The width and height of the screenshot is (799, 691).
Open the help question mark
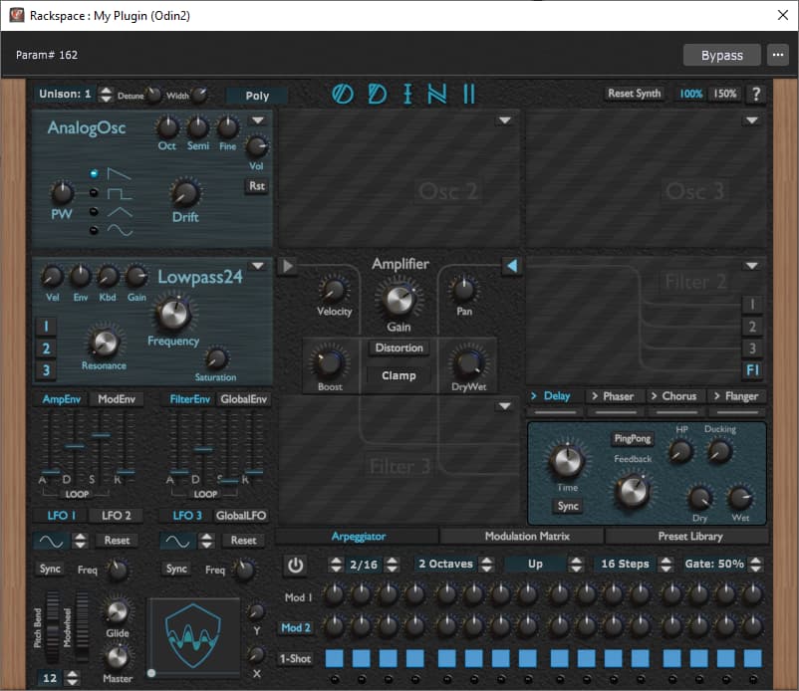(x=756, y=95)
